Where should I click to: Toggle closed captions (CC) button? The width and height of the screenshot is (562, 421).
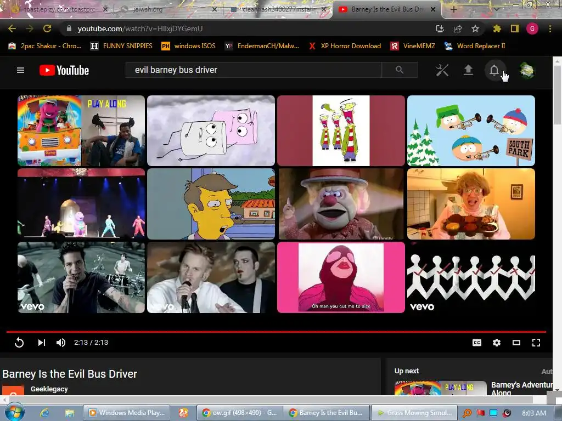click(477, 343)
